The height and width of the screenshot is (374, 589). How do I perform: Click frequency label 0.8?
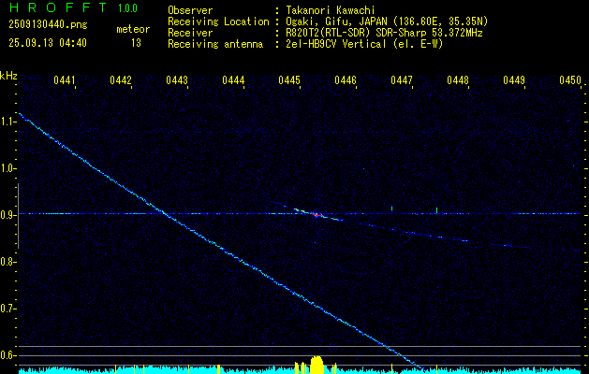(x=8, y=262)
